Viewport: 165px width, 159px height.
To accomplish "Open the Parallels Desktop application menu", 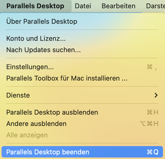I will [35, 6].
